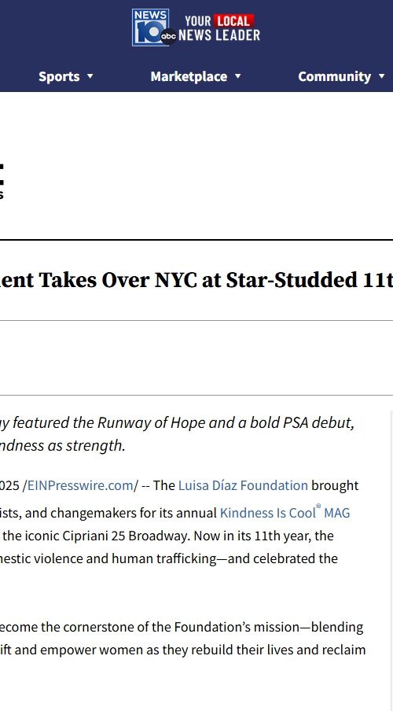The width and height of the screenshot is (393, 711).
Task: Click the sidebar panel edge at right
Action: (391, 562)
